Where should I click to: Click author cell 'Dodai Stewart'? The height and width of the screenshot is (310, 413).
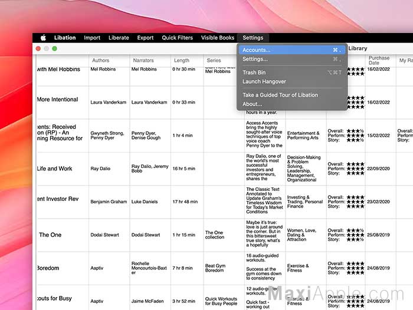pos(109,235)
